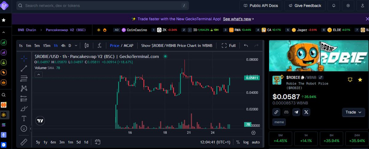The height and width of the screenshot is (149, 369).
Task: Dismiss the purple promo banner
Action: [367, 19]
